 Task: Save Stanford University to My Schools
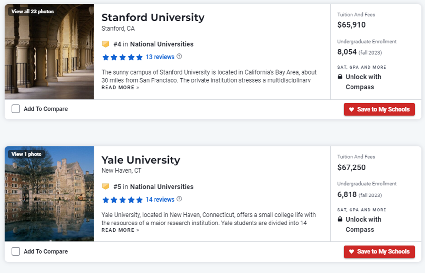(379, 109)
